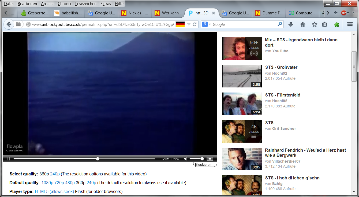
Task: Bookmark this page with star icon
Action: click(x=315, y=24)
